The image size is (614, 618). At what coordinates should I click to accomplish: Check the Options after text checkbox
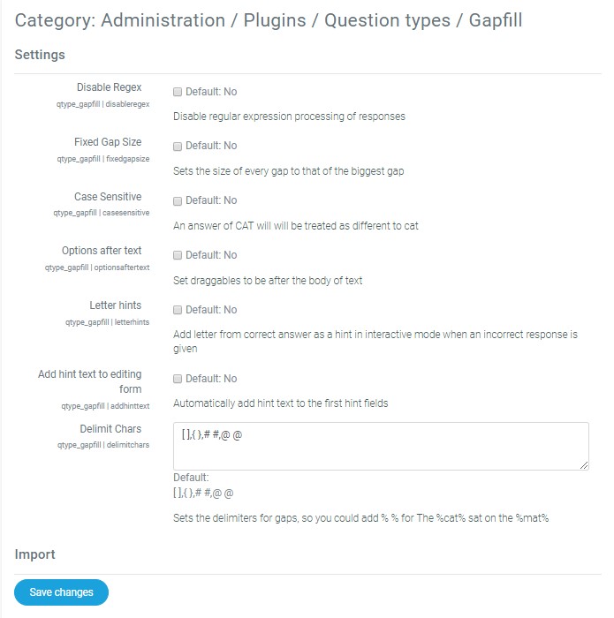[178, 256]
